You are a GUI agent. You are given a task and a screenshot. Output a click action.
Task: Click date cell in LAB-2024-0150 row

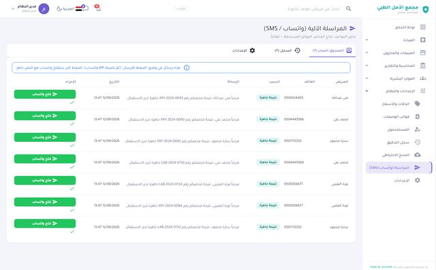(107, 162)
